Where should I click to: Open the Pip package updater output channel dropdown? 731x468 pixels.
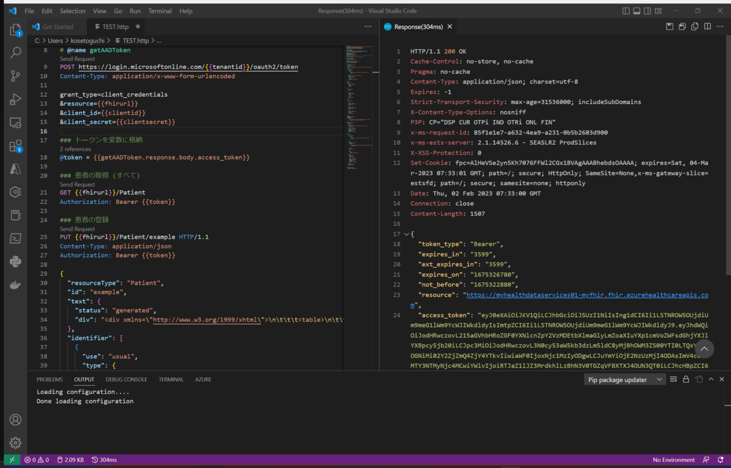[x=625, y=379]
